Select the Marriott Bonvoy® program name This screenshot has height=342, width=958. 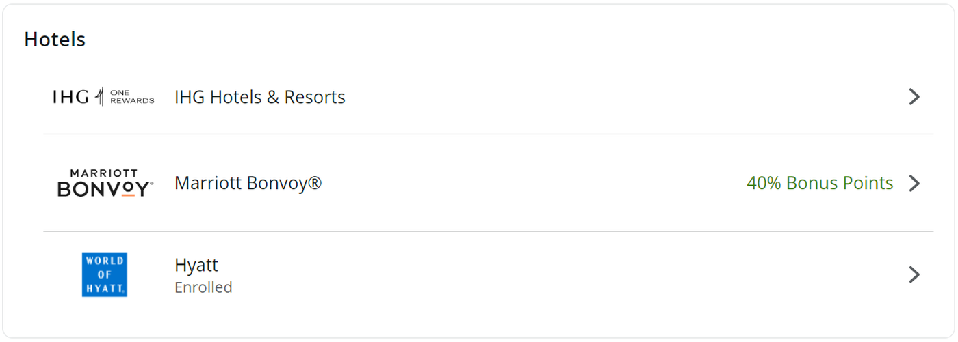pos(248,183)
